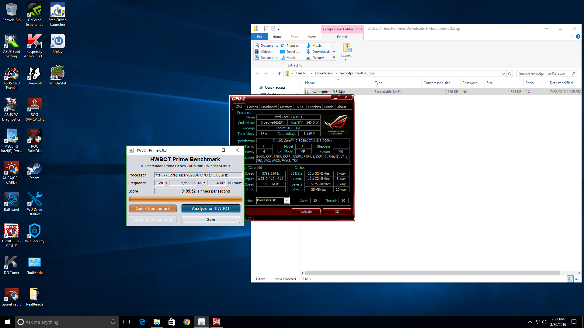The image size is (584, 328).
Task: Open Google Chrome from taskbar
Action: pyautogui.click(x=187, y=322)
